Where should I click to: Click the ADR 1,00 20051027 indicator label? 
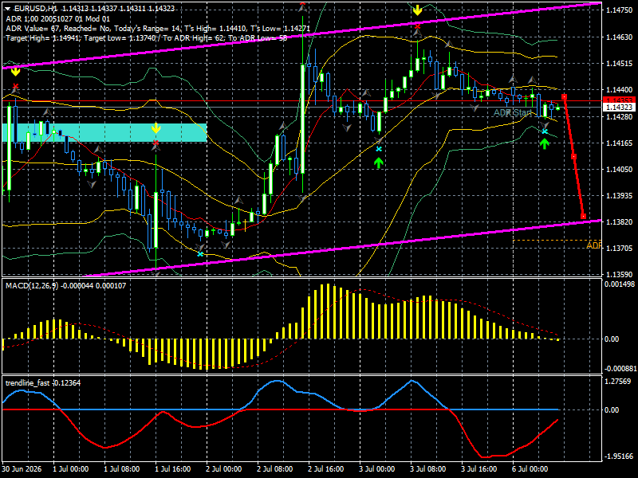tap(57, 18)
